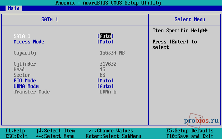Click the Phoenix AwardBIOS CMOS Setup Utility title
The height and width of the screenshot is (139, 222).
click(108, 3)
